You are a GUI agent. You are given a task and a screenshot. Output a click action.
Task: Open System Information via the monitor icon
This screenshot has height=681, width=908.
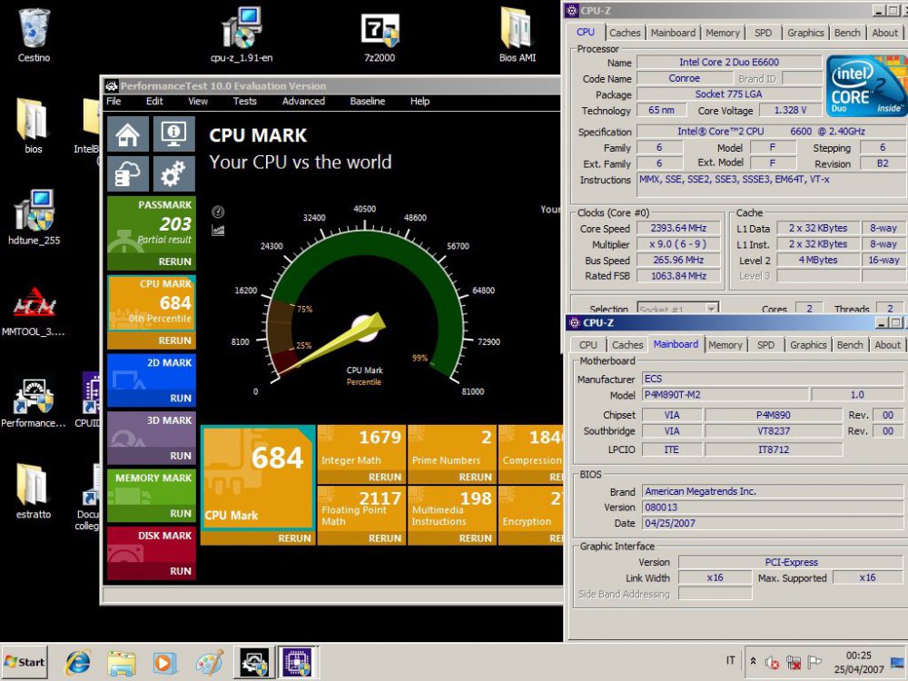point(173,134)
